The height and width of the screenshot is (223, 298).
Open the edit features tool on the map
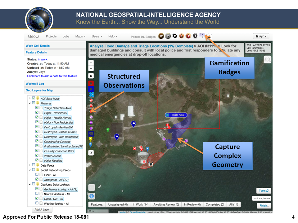pos(91,153)
